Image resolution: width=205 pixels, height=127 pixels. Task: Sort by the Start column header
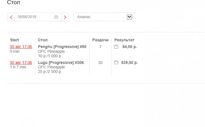[x=14, y=40]
